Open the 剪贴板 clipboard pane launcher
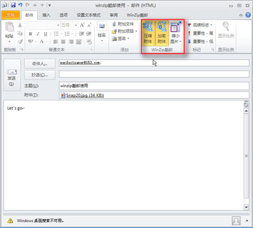Image resolution: width=253 pixels, height=228 pixels. pyautogui.click(x=22, y=50)
